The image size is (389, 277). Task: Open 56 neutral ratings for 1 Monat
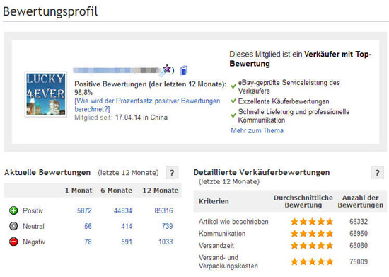88,226
